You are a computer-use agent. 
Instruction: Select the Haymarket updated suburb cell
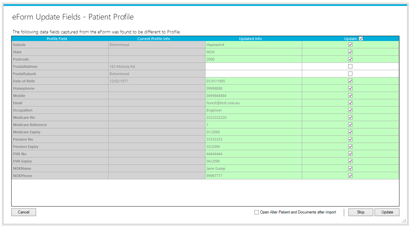(253, 45)
